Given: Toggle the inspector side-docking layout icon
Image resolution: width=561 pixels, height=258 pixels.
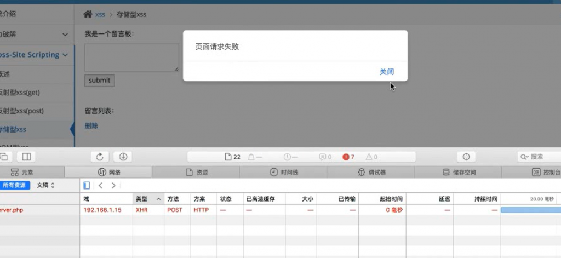Looking at the screenshot, I should pyautogui.click(x=26, y=157).
